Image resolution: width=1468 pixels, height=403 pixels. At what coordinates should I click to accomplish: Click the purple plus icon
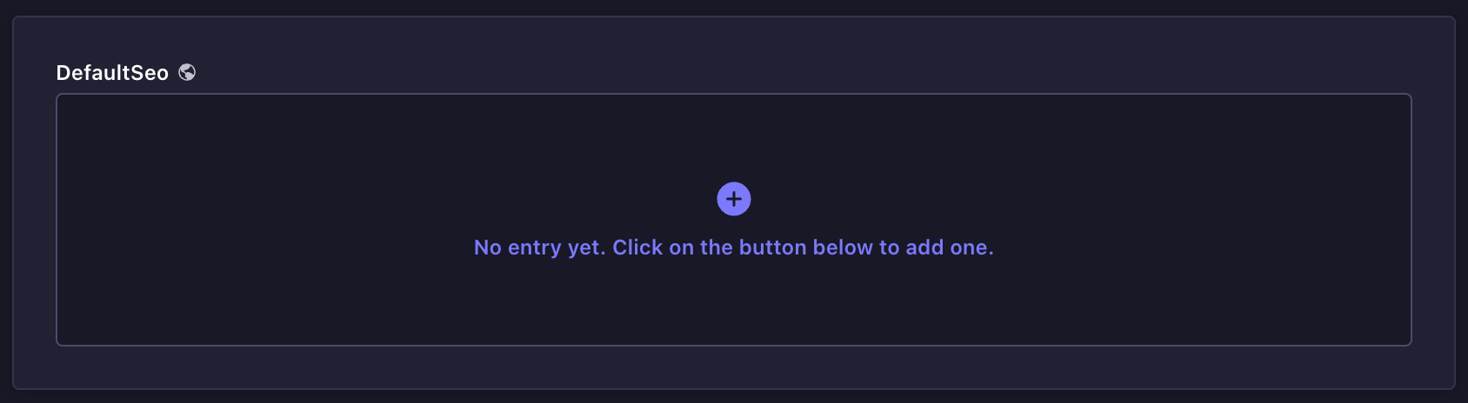734,199
